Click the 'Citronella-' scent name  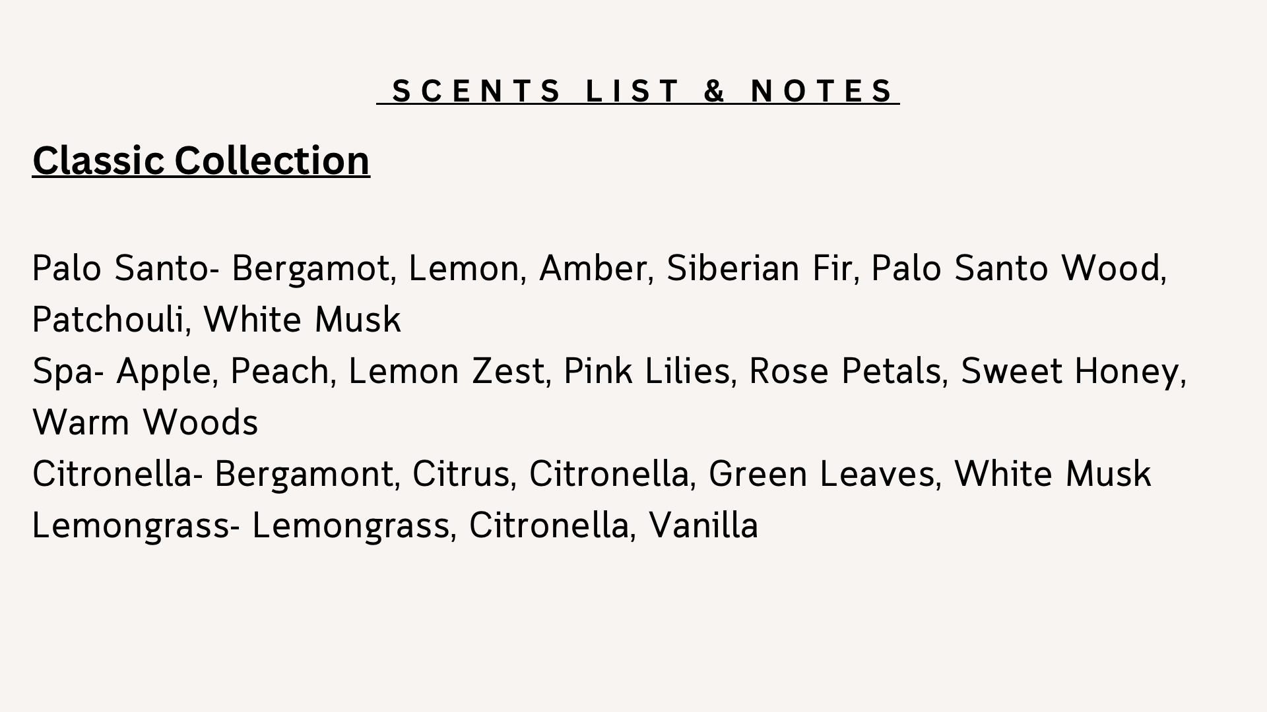click(117, 474)
